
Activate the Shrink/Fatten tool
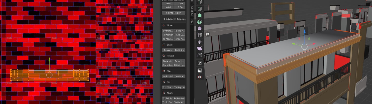tap(199, 42)
